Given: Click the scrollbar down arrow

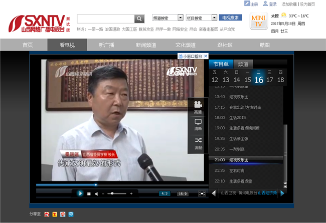Looking at the screenshot, I should [x=285, y=186].
